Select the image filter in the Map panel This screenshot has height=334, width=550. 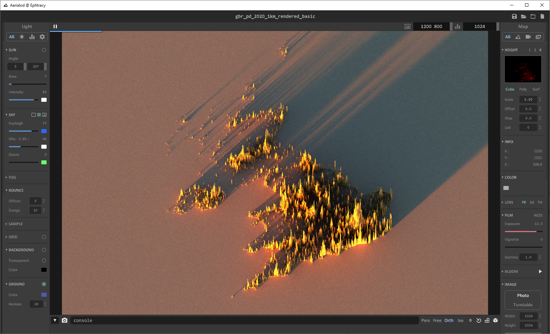click(x=538, y=37)
